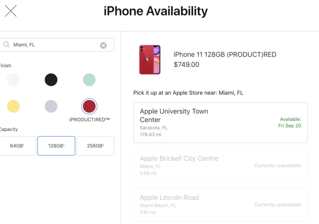
Task: Click the iPhone 11 128GB (PRODUCT)RED title
Action: (x=225, y=55)
